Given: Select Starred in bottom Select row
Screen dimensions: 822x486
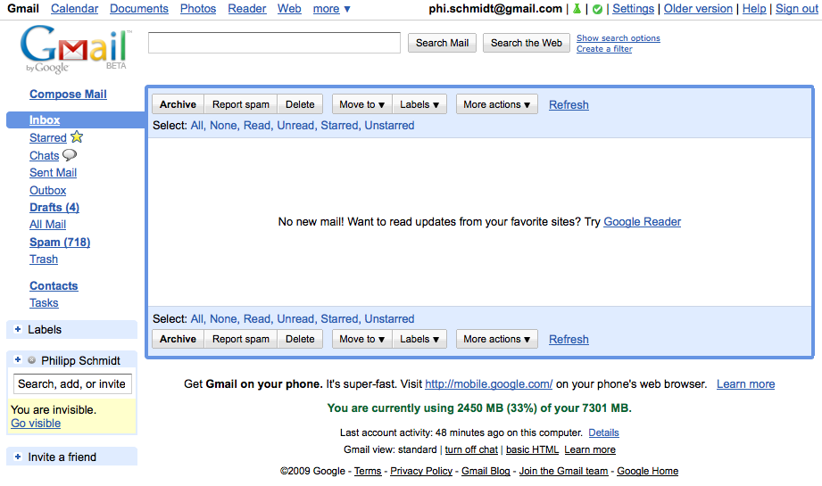Looking at the screenshot, I should (340, 319).
